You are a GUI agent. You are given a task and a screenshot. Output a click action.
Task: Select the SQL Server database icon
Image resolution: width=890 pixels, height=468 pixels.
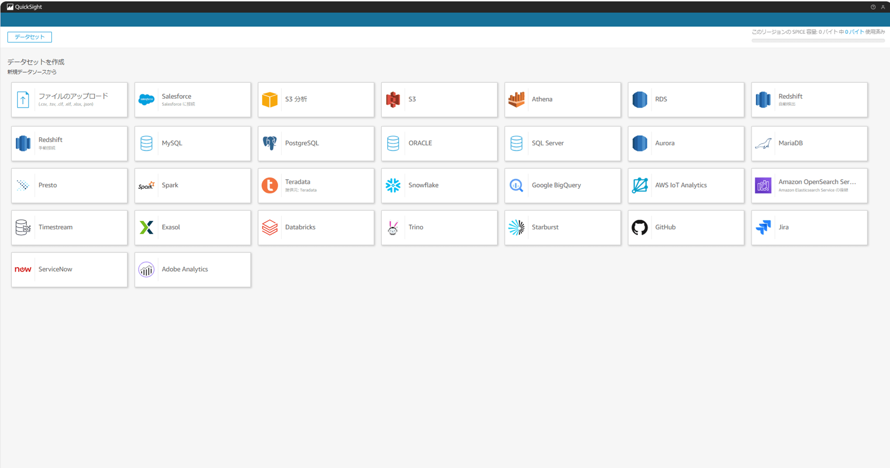(516, 143)
